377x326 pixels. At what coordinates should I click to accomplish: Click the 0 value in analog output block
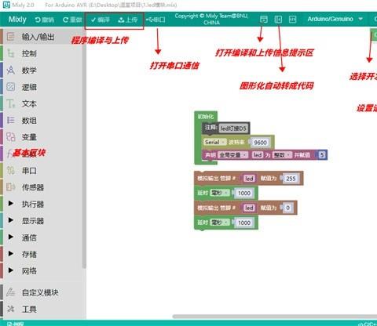tap(287, 208)
